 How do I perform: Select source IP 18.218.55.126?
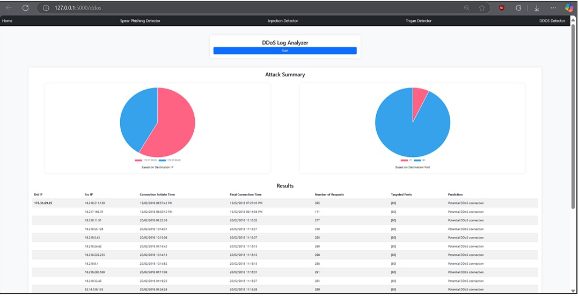coord(94,229)
